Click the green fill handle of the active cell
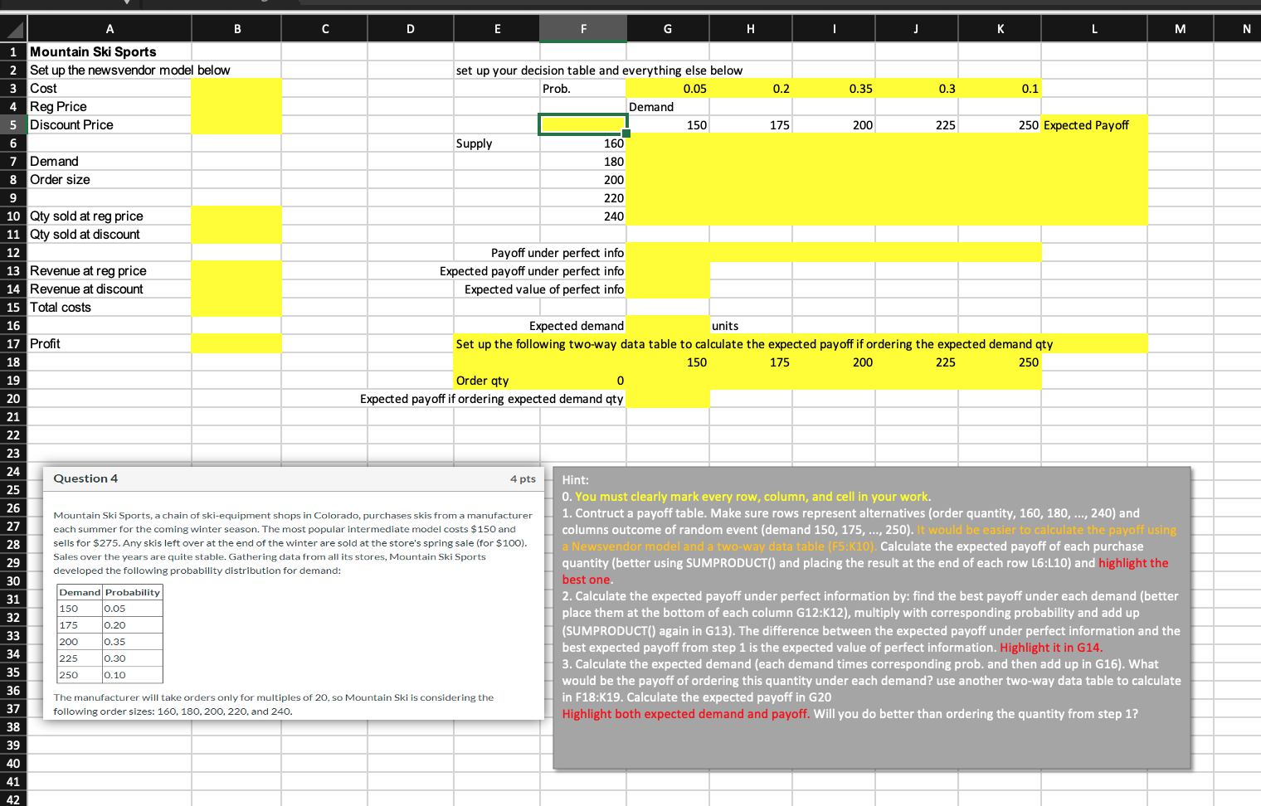This screenshot has height=806, width=1261. [x=628, y=134]
